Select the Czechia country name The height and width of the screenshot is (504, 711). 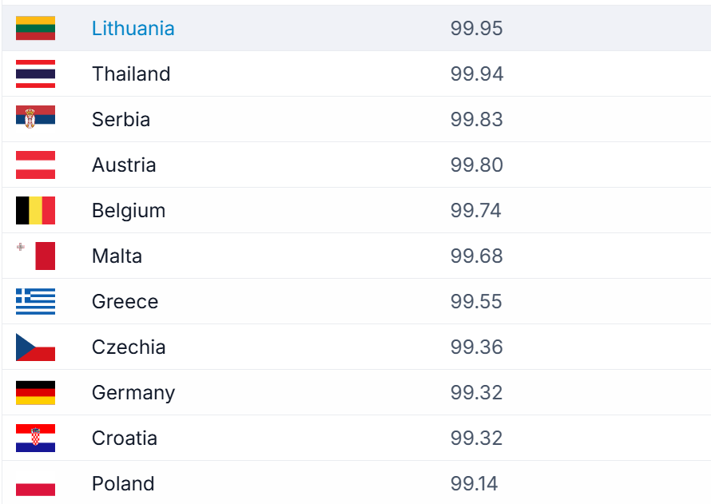click(x=129, y=347)
